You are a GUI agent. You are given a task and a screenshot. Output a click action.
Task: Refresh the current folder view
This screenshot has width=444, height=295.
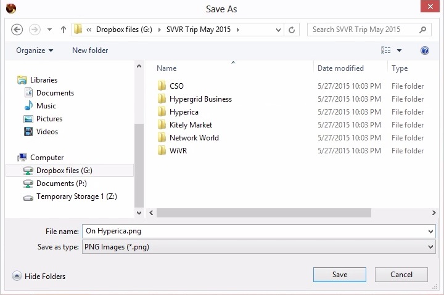(292, 30)
